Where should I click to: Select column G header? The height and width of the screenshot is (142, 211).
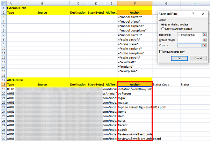pyautogui.click(x=166, y=3)
